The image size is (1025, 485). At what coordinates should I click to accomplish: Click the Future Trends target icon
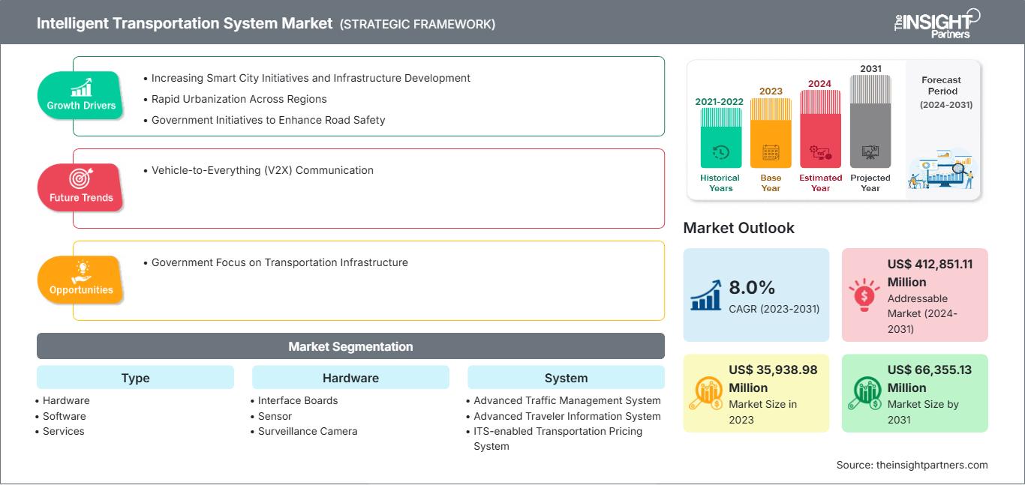(x=81, y=178)
